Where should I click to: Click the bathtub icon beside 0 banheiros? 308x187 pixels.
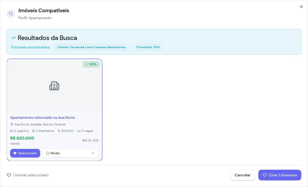(x=34, y=131)
